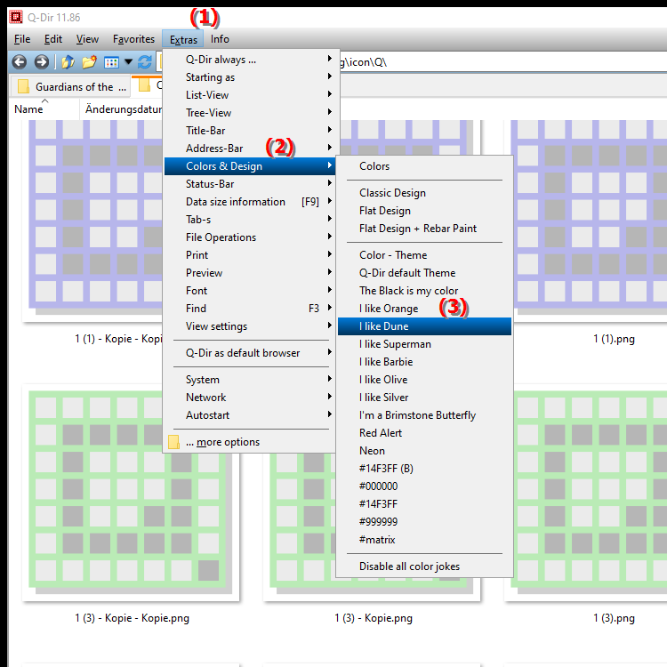Click the folder up one level icon

point(68,62)
